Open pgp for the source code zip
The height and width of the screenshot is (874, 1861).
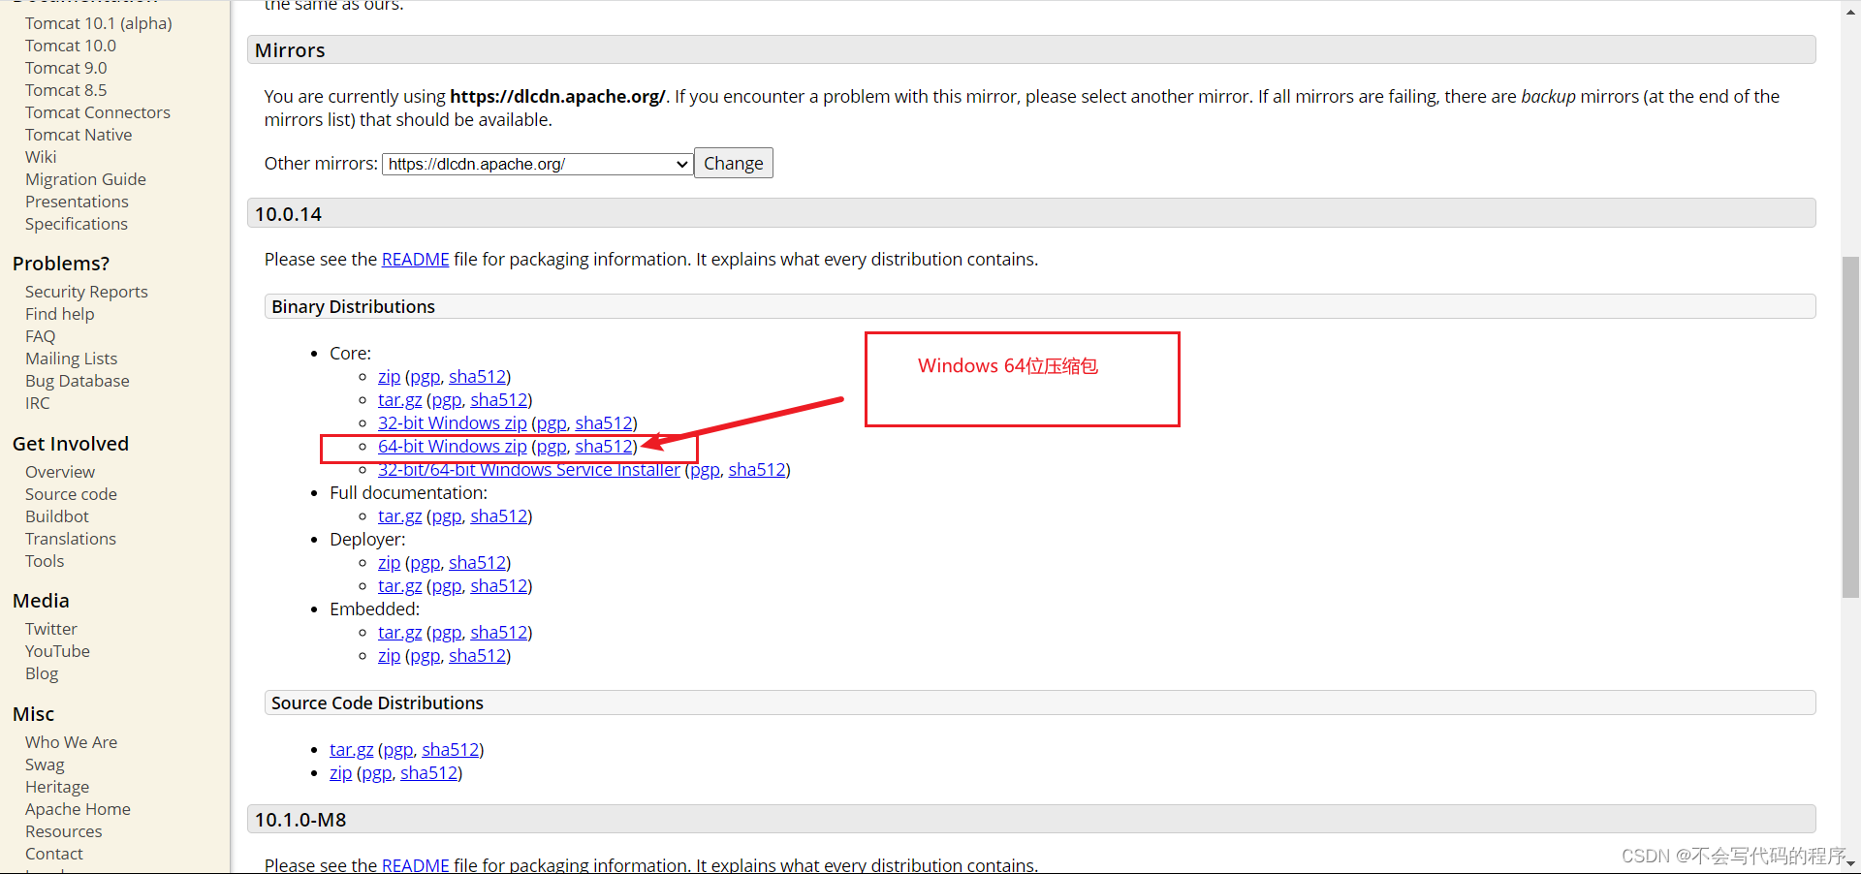tap(377, 772)
